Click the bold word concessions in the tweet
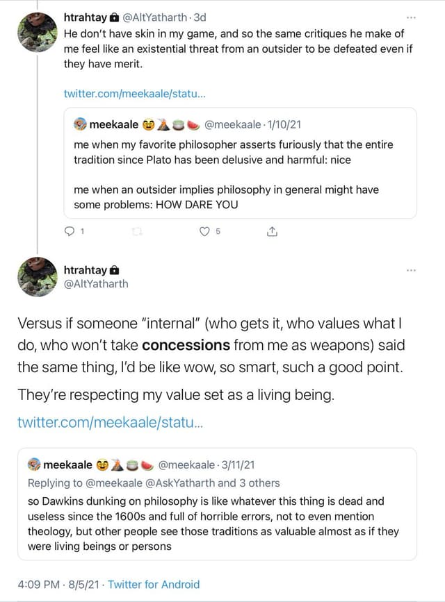The image size is (445, 602). pos(186,345)
